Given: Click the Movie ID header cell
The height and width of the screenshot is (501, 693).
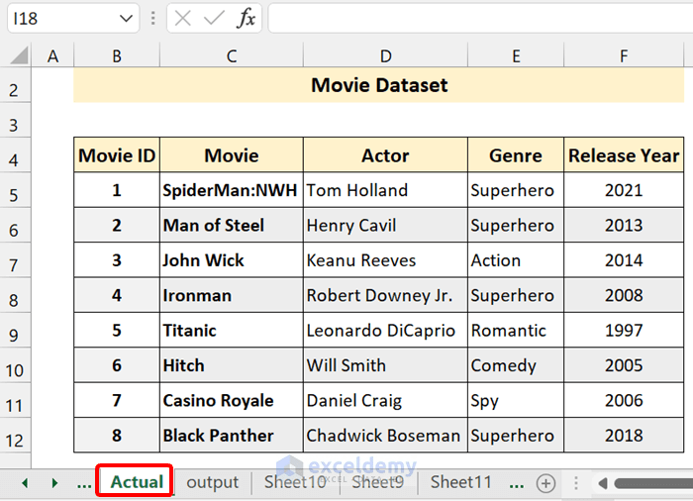Looking at the screenshot, I should [117, 155].
